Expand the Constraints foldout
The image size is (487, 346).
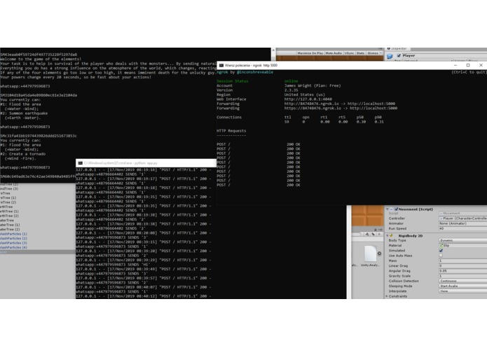click(x=387, y=296)
